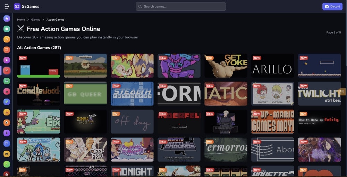This screenshot has height=177, width=347.
Task: Click the magnifier icon in search bar
Action: [140, 6]
